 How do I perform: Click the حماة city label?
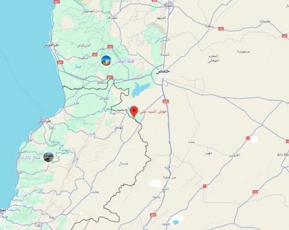[169, 6]
